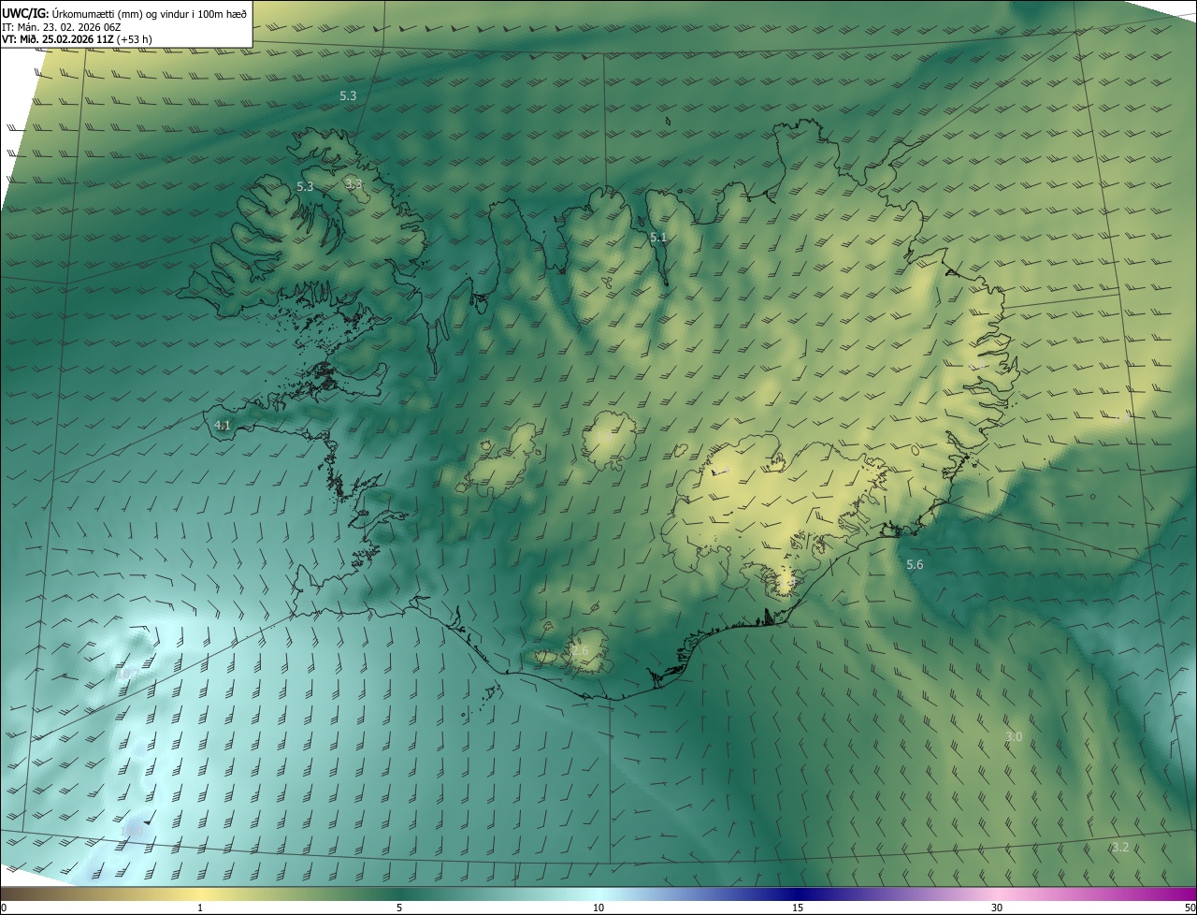
Task: Click the 4.1 value label off the west coast
Action: click(x=223, y=425)
